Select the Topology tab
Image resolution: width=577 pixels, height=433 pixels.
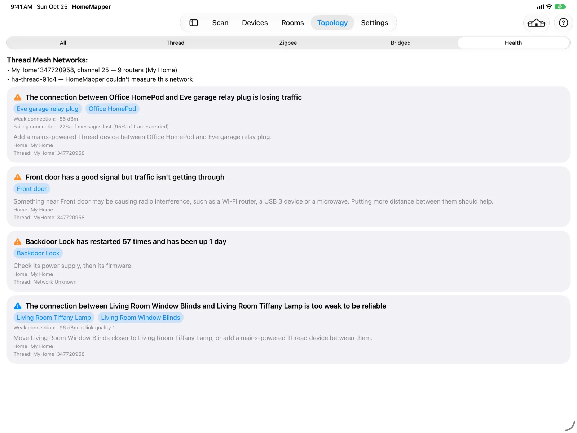tap(332, 23)
